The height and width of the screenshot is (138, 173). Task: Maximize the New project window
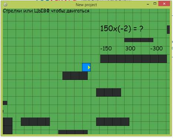pos(155,4)
